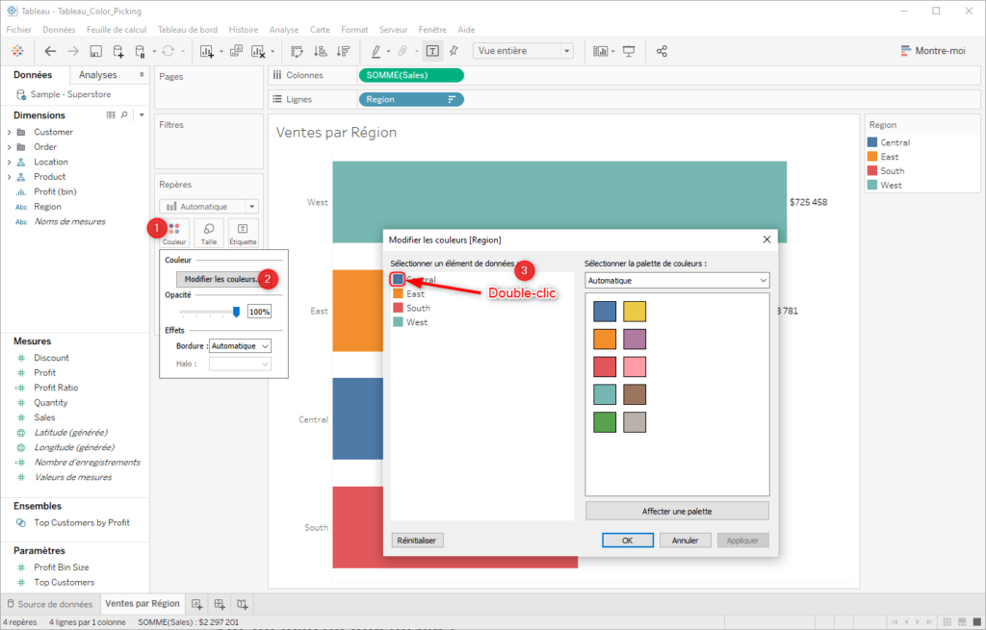Pin the axis with pushpin icon
The height and width of the screenshot is (630, 986).
click(x=454, y=52)
